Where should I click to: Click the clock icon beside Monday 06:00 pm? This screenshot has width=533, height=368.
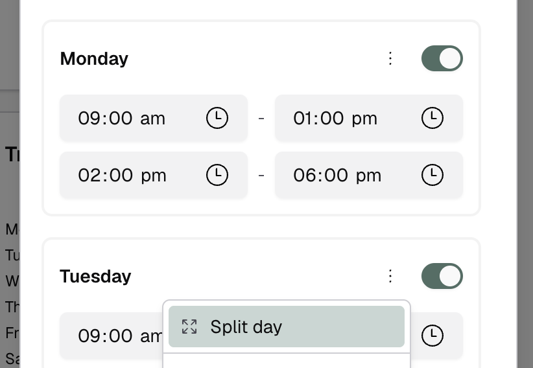coord(432,175)
